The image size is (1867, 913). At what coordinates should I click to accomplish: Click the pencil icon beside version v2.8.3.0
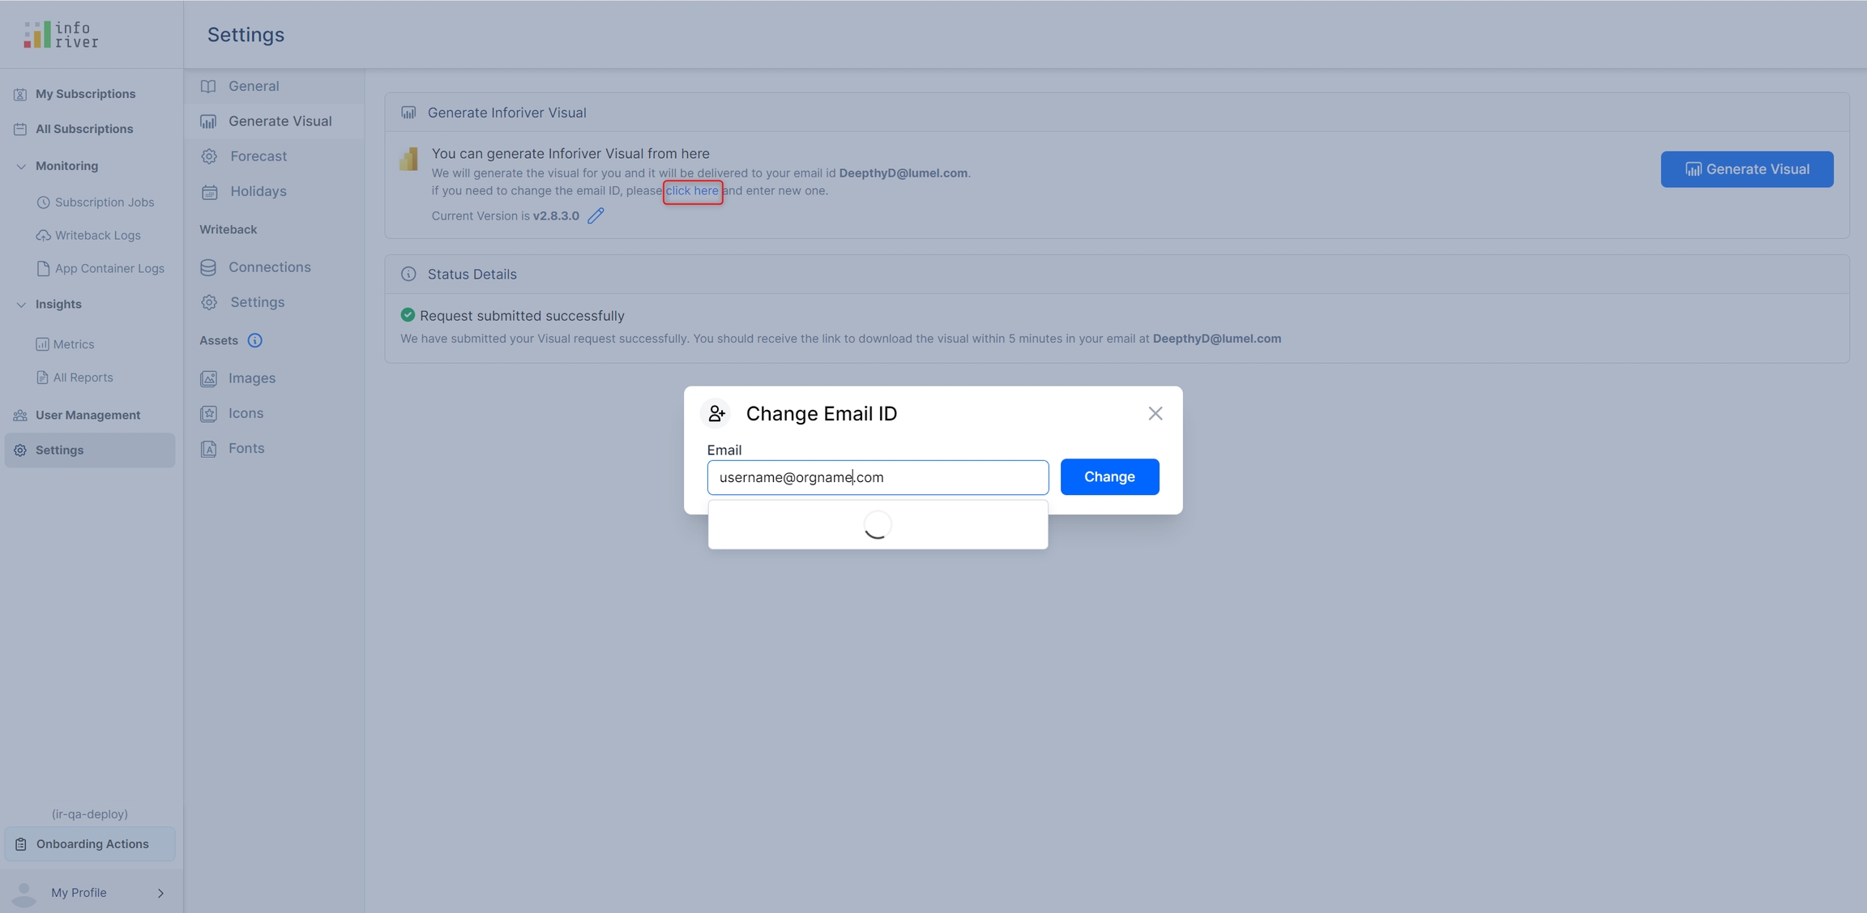(596, 215)
